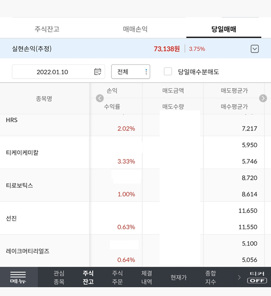The image size is (271, 296).
Task: Open 주식주문 in the bottom bar
Action: (117, 277)
